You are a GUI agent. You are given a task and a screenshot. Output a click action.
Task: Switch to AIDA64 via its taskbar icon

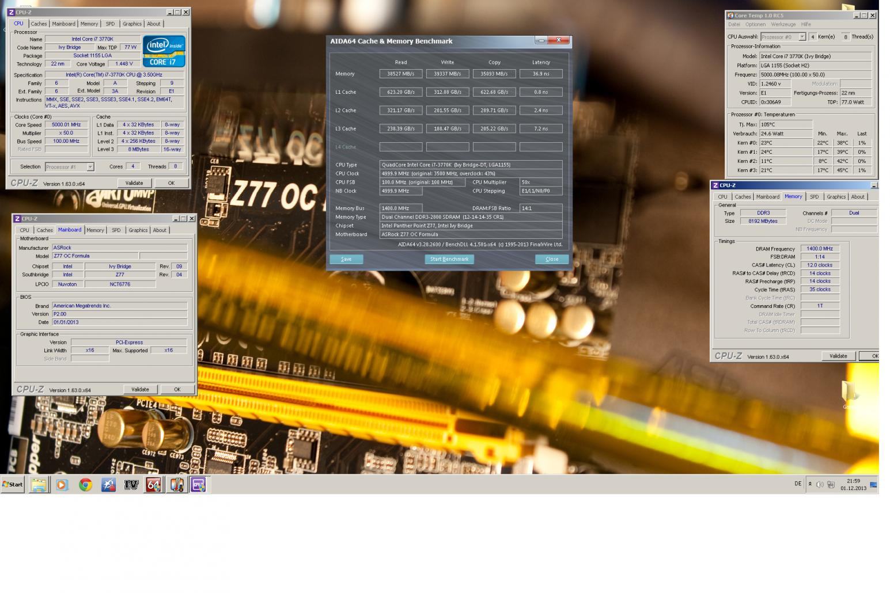(x=153, y=485)
